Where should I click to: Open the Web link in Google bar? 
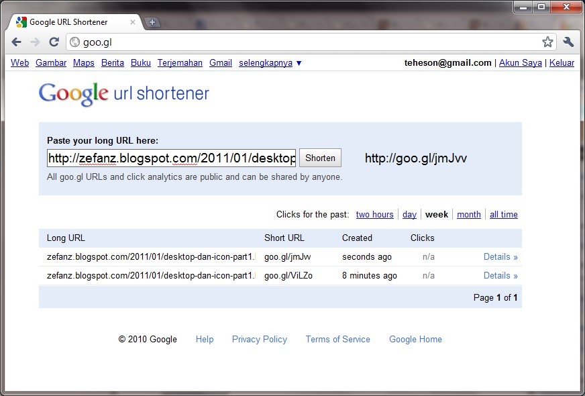pos(19,62)
